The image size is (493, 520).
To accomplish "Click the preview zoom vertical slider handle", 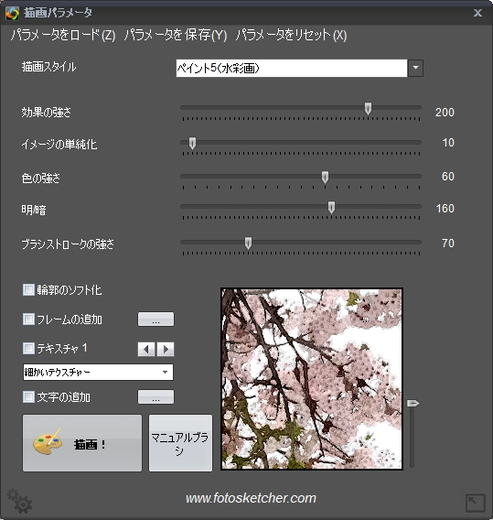I will [413, 403].
